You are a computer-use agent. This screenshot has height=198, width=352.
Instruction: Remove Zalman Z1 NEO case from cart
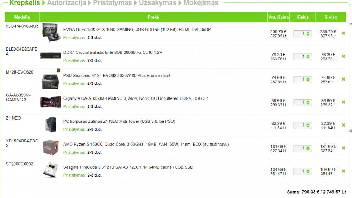[343, 125]
